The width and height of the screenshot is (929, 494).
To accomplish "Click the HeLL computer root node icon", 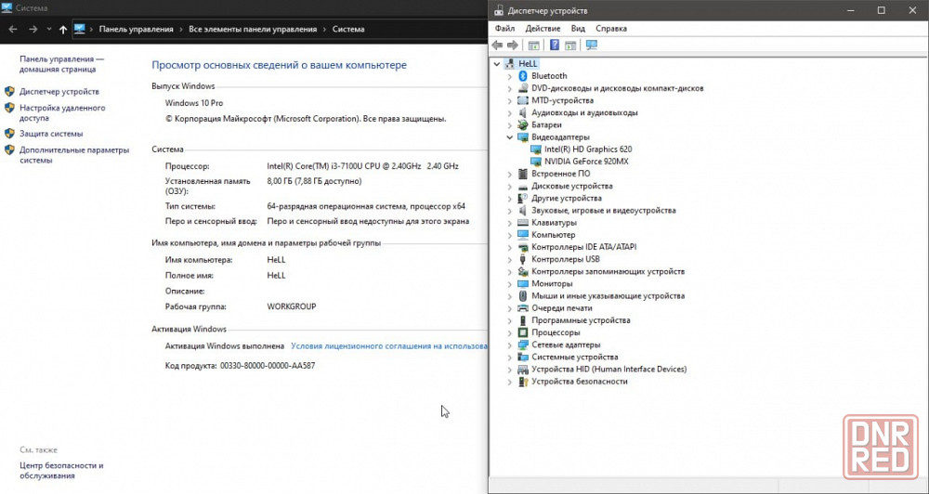I will coord(510,63).
